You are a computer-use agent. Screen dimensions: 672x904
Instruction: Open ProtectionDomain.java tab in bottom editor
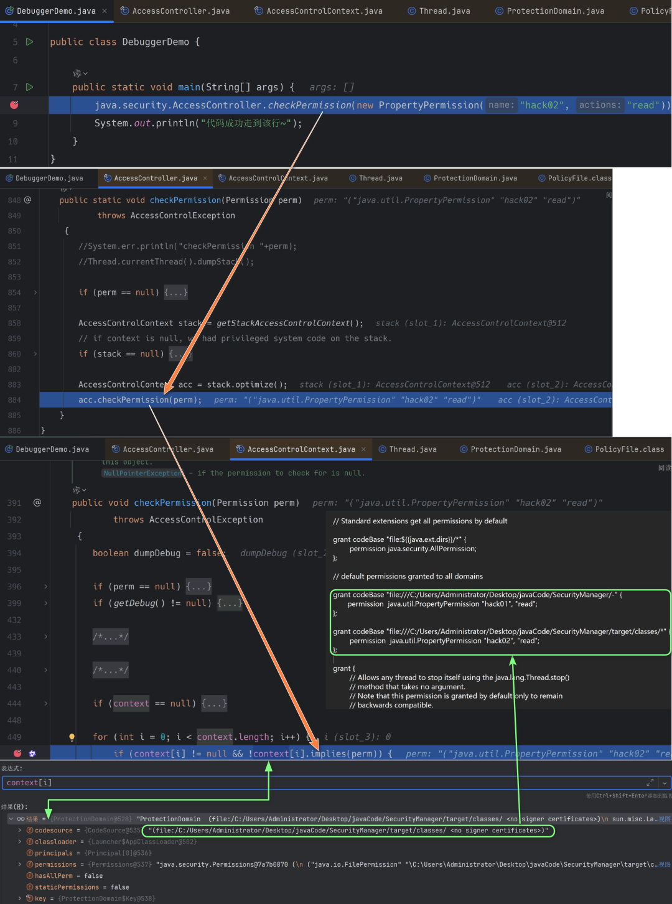pyautogui.click(x=510, y=449)
